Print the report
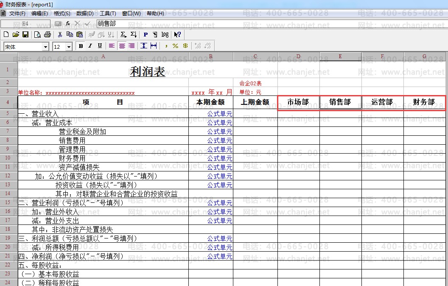 (x=48, y=34)
